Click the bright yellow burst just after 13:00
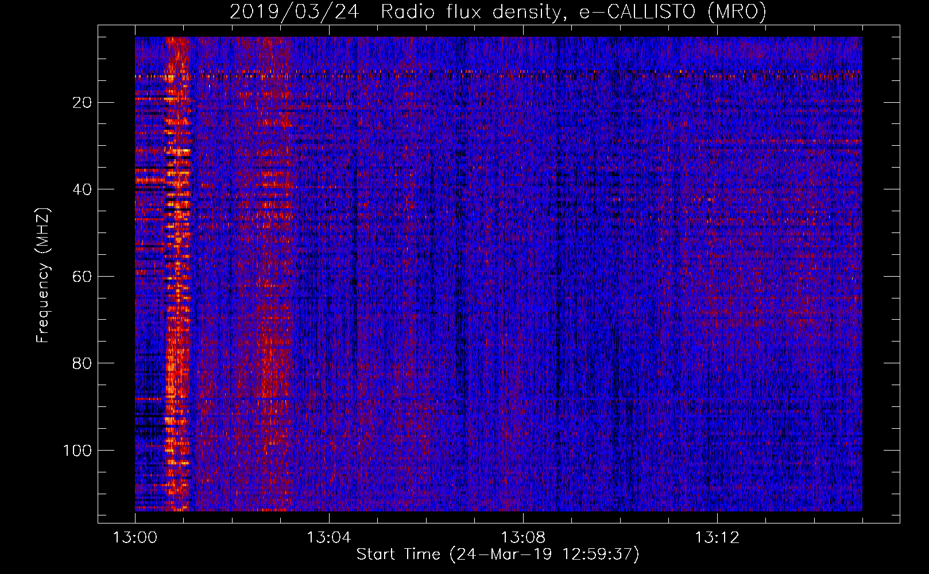This screenshot has height=574, width=929. click(177, 274)
